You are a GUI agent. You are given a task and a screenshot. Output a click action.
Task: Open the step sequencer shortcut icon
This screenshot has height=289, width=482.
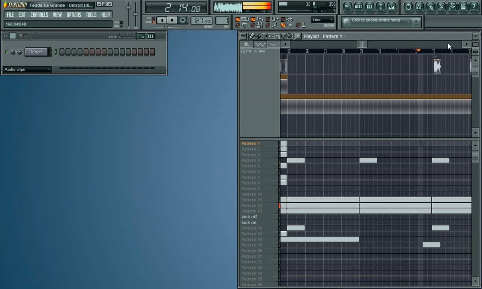pos(359,6)
